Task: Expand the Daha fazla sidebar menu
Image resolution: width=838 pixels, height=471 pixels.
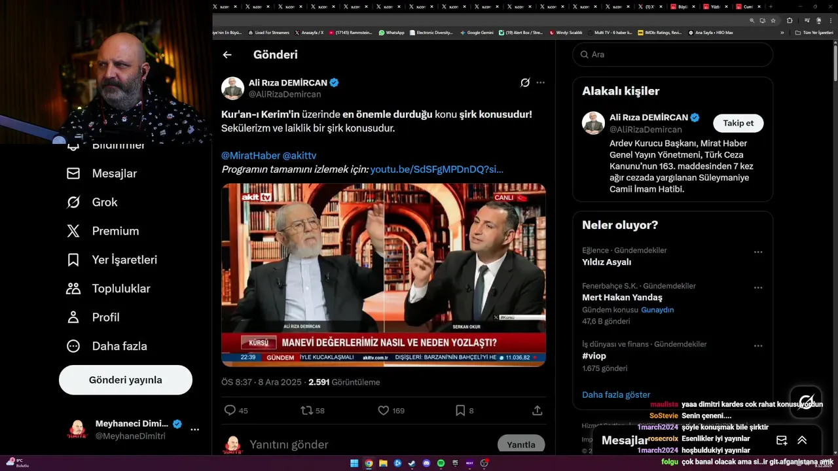Action: pos(107,346)
